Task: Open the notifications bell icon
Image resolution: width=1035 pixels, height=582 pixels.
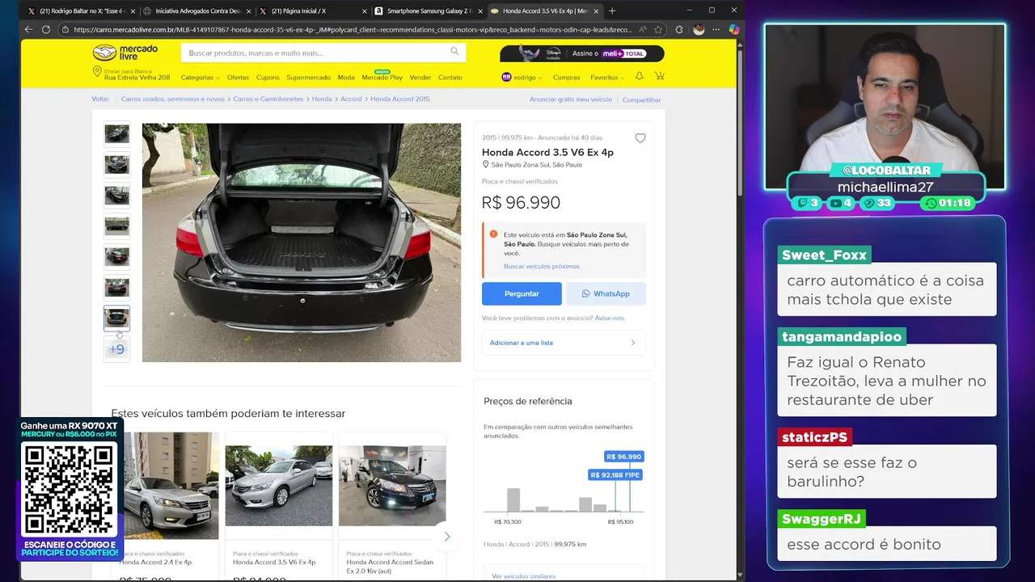Action: pyautogui.click(x=639, y=76)
